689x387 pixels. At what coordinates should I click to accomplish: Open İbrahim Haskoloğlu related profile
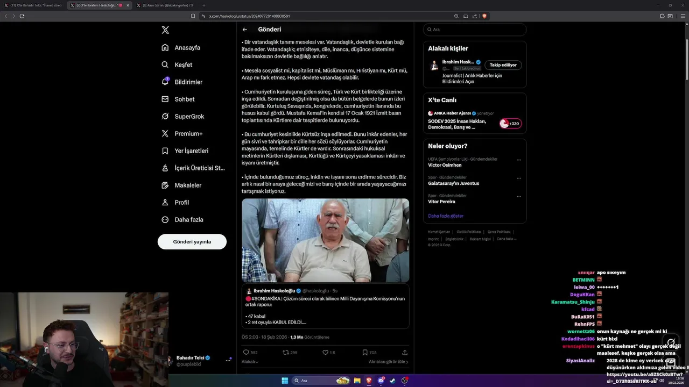coord(458,62)
